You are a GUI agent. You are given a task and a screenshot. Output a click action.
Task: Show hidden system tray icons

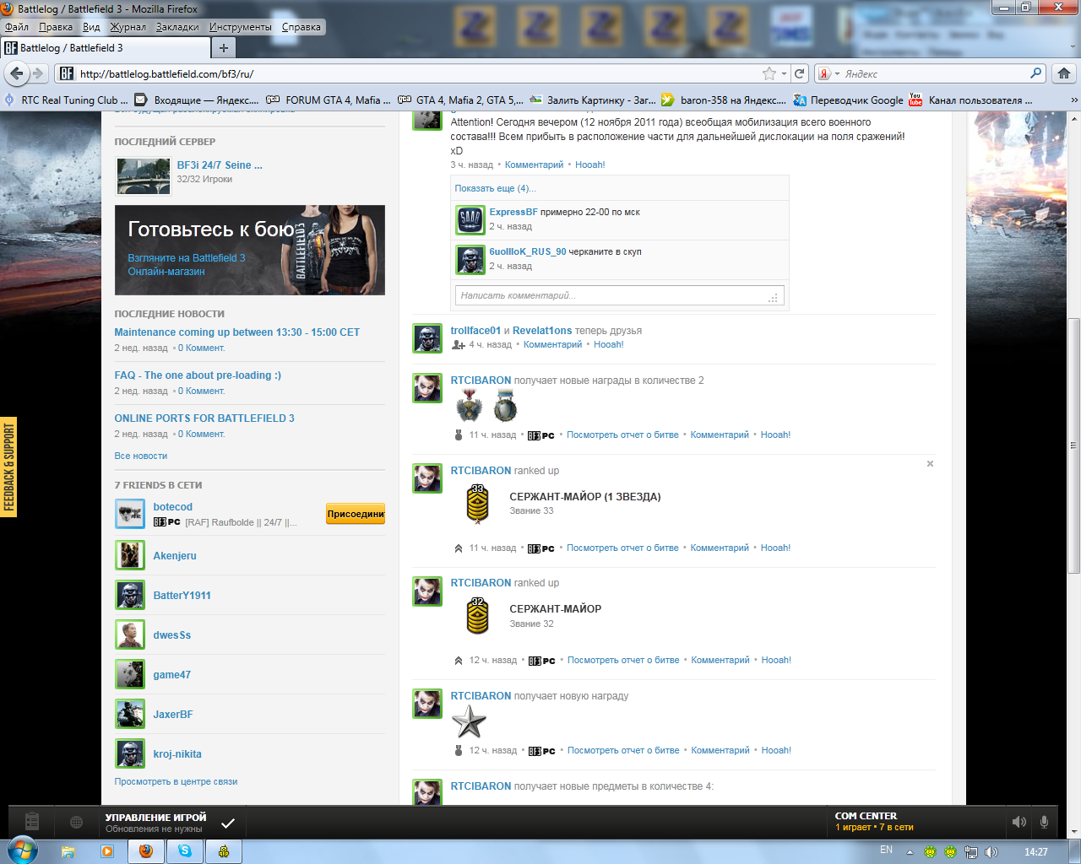pos(910,852)
